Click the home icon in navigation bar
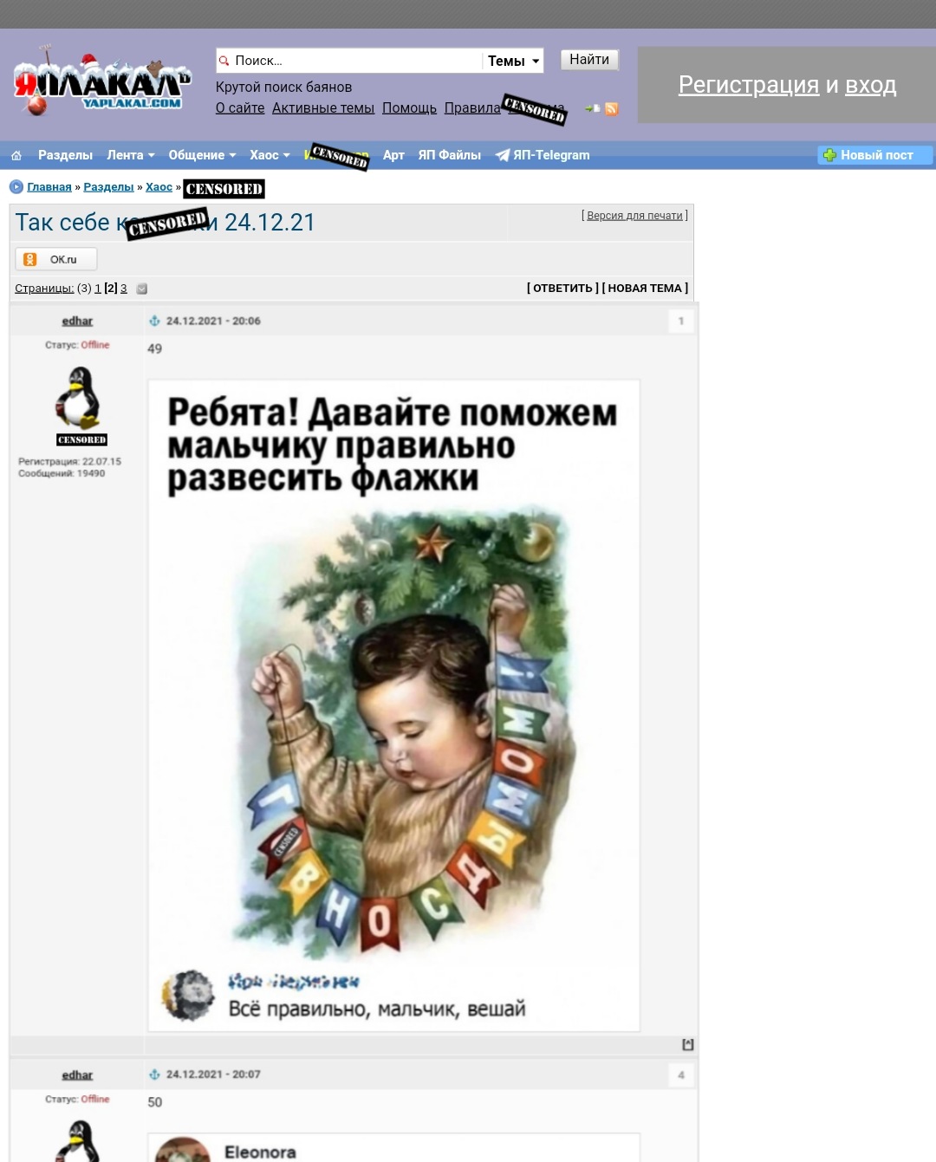This screenshot has height=1162, width=936. point(16,155)
